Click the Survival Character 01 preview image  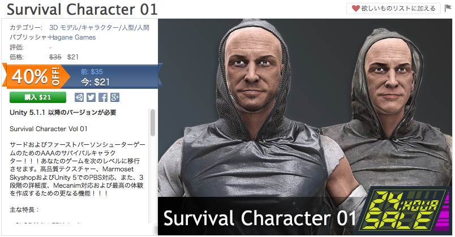coord(304,127)
